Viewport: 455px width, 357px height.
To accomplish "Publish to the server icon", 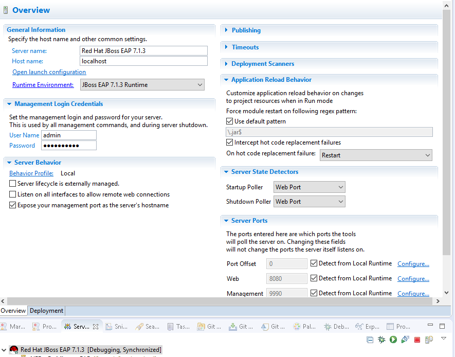I will tap(429, 340).
